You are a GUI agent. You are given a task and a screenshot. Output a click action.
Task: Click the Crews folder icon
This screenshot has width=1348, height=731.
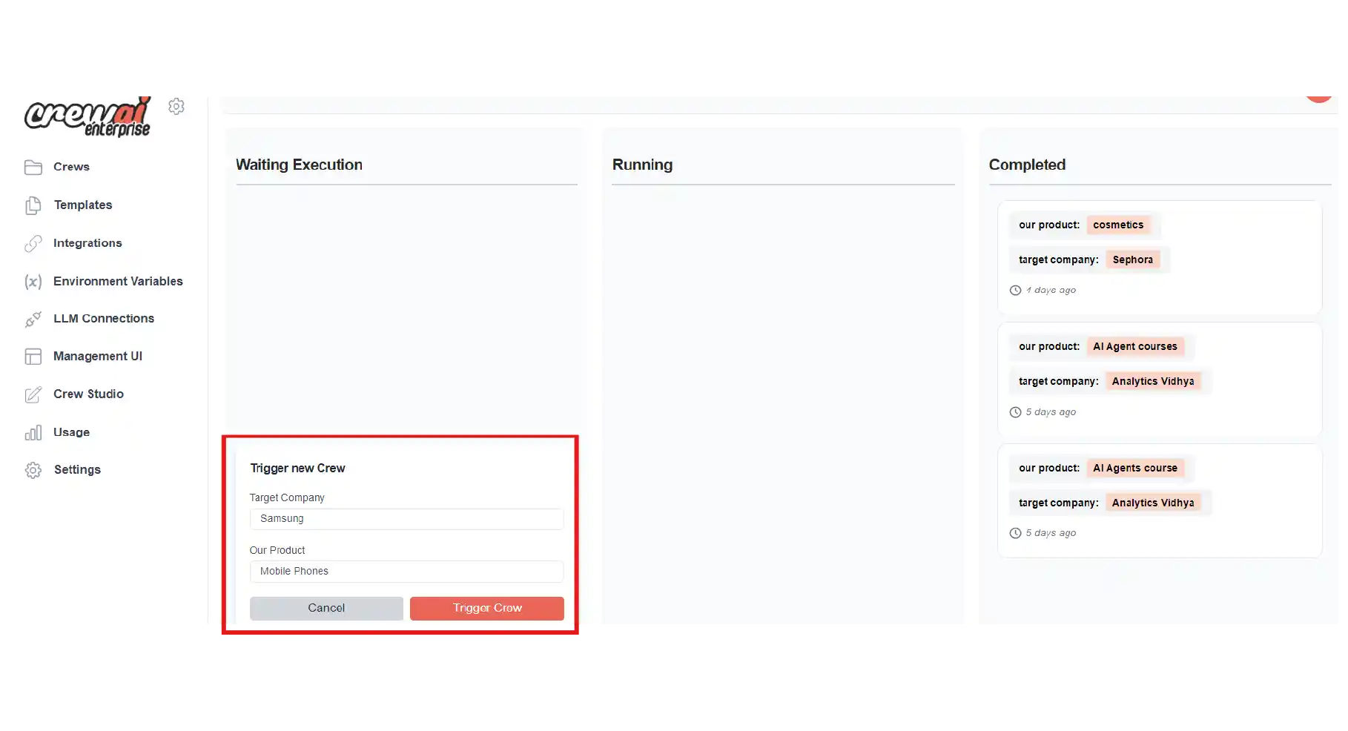point(33,168)
